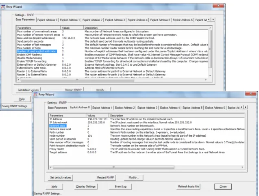Click Restart RNRP in the front window
259x196 pixels.
106,178
